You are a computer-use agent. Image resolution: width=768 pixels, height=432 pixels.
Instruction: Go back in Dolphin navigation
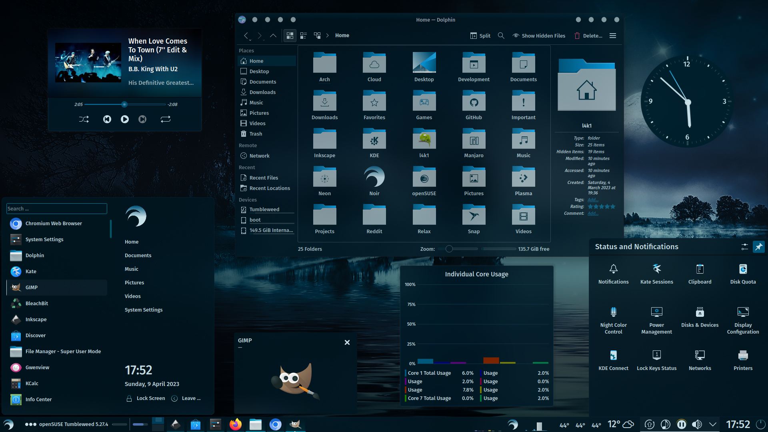point(246,36)
